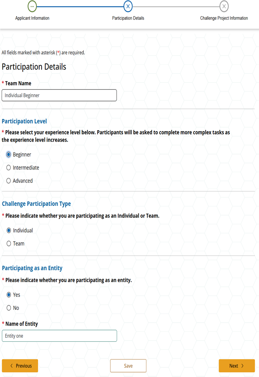259x377 pixels.
Task: Select the Beginner experience level
Action: coord(8,155)
